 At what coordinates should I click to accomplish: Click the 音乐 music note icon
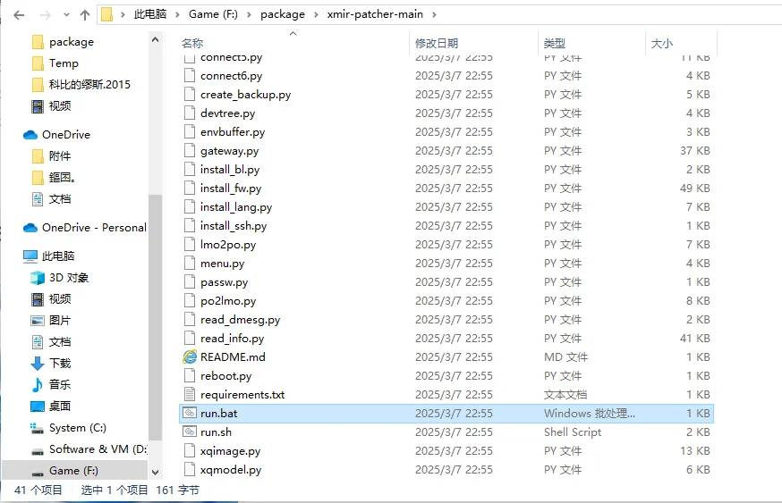(38, 384)
